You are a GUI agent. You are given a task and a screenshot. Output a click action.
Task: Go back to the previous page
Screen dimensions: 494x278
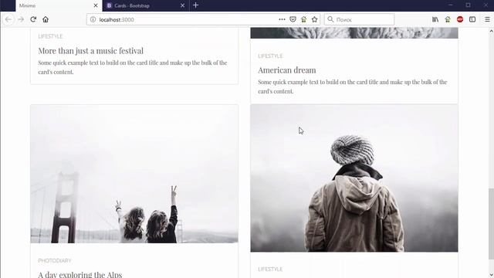[x=8, y=19]
